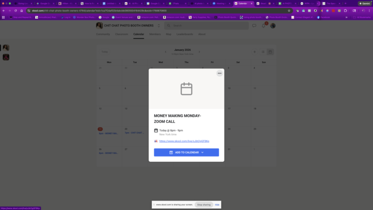
Task: Select today's date 19 in calendar
Action: [x=100, y=129]
